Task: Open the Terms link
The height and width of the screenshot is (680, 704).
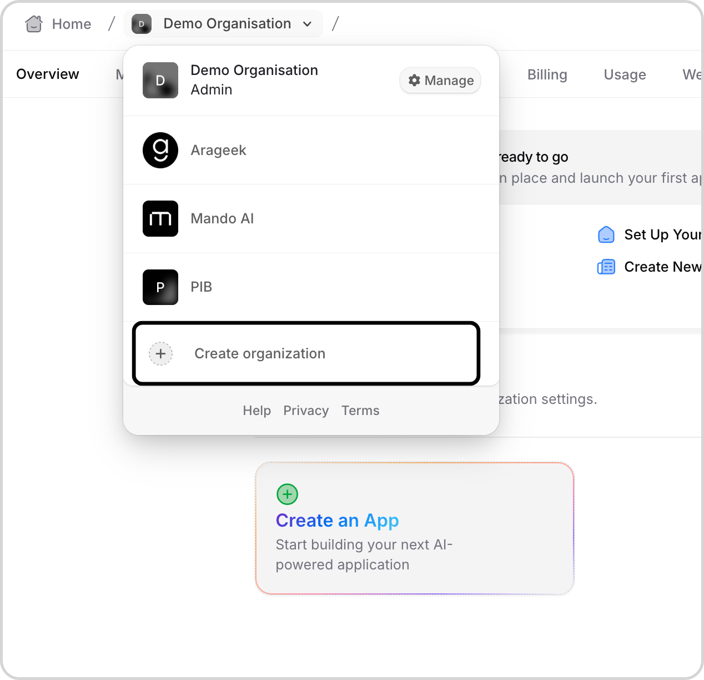Action: point(360,411)
